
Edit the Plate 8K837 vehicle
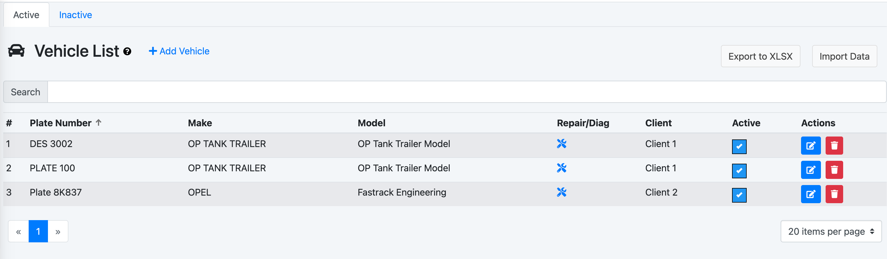pyautogui.click(x=811, y=194)
